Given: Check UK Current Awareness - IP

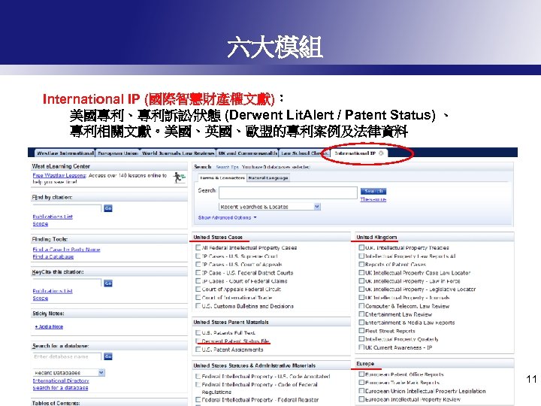Looking at the screenshot, I should (361, 347).
